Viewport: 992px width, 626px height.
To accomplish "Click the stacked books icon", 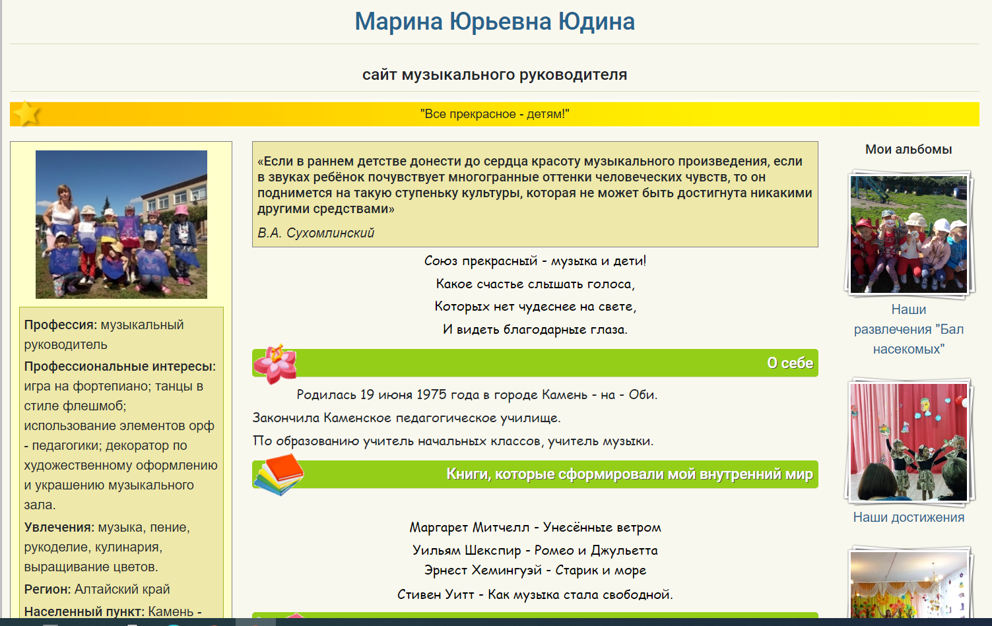I will pos(279,474).
